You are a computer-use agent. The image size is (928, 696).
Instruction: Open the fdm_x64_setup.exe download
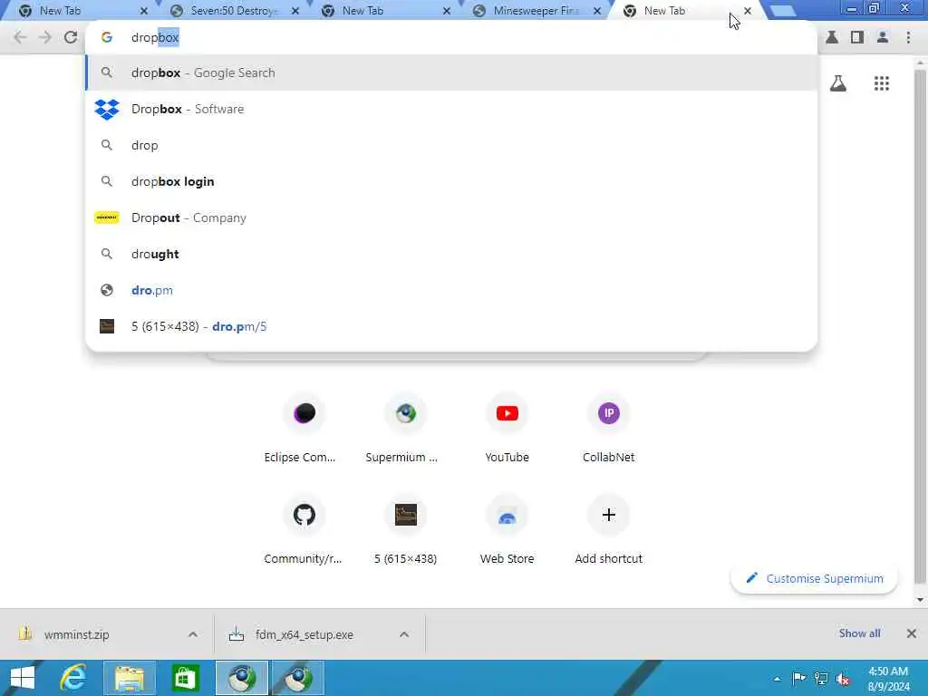point(308,634)
